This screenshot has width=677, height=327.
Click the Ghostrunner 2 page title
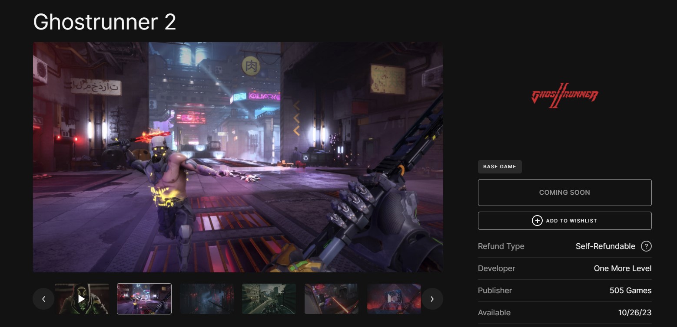[x=105, y=22]
